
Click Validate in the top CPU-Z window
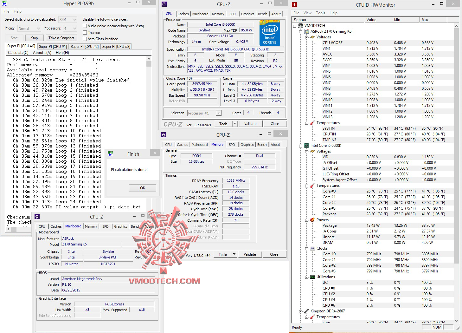pos(250,124)
